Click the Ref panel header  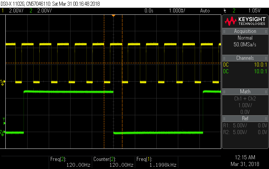coord(245,119)
